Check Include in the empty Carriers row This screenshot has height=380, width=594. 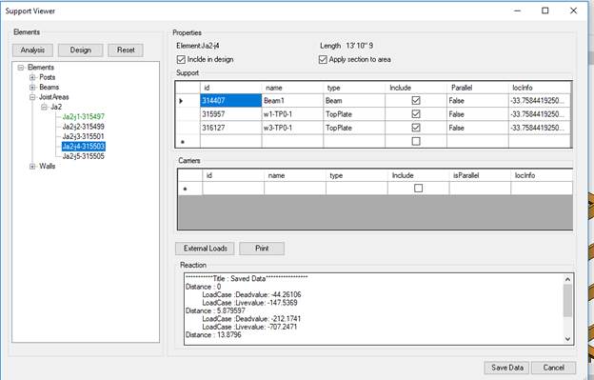(x=418, y=189)
